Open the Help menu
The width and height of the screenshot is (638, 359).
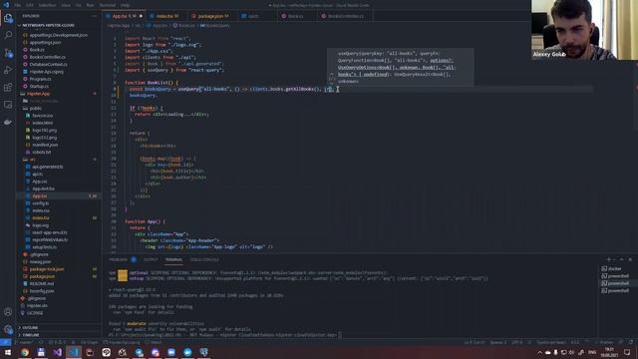(x=126, y=5)
